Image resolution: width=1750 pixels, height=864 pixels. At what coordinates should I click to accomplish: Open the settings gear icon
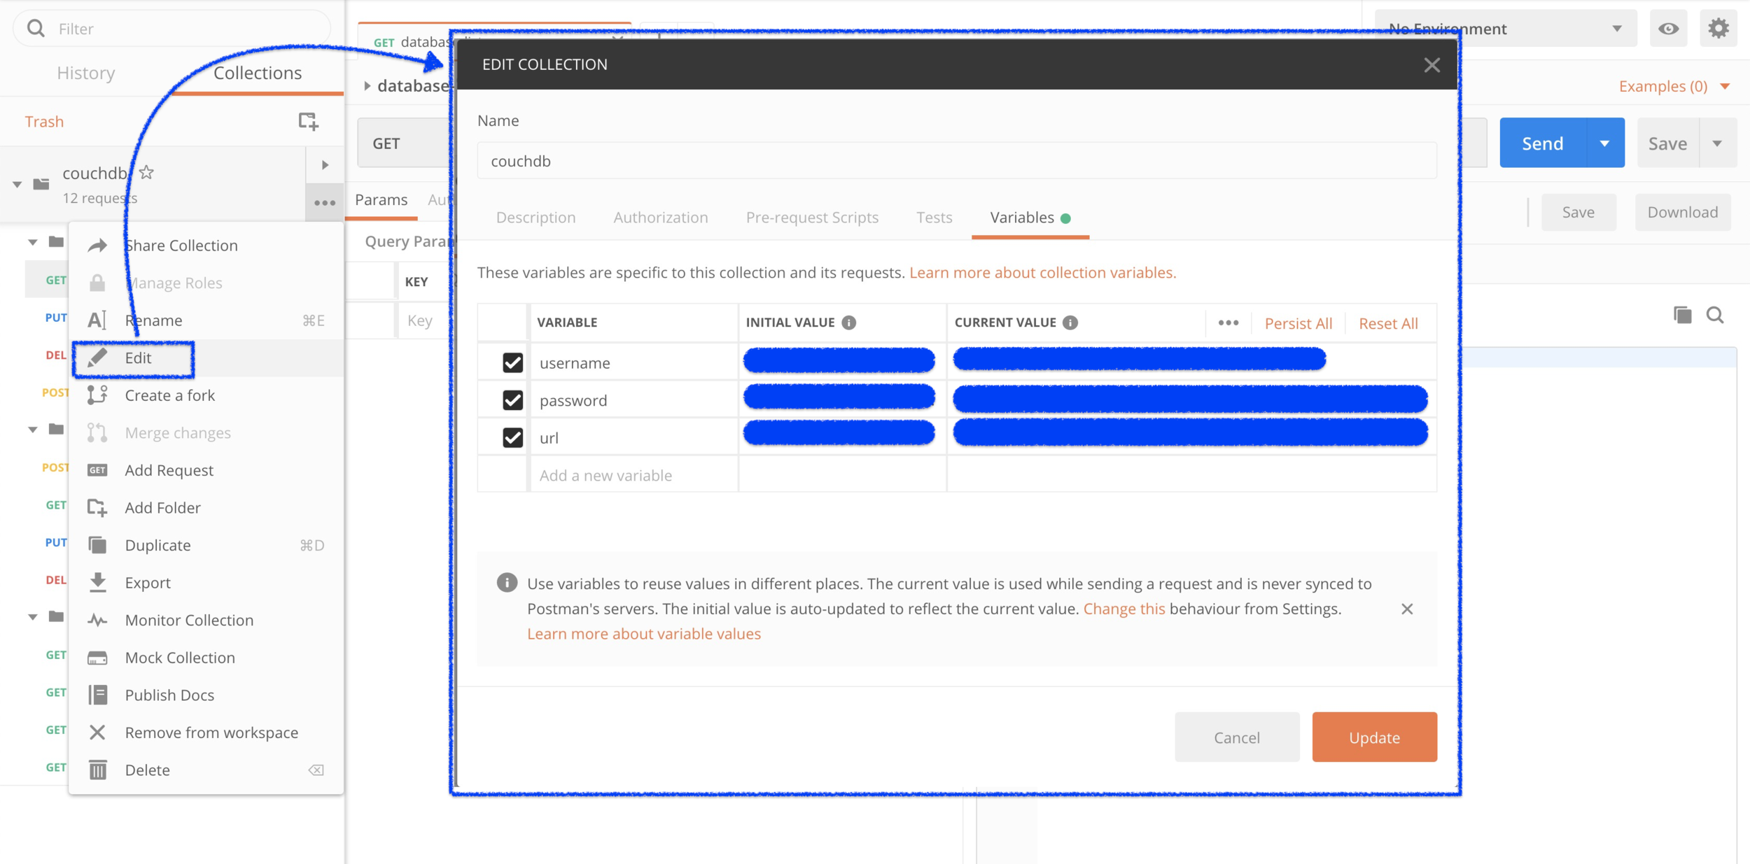(x=1718, y=29)
